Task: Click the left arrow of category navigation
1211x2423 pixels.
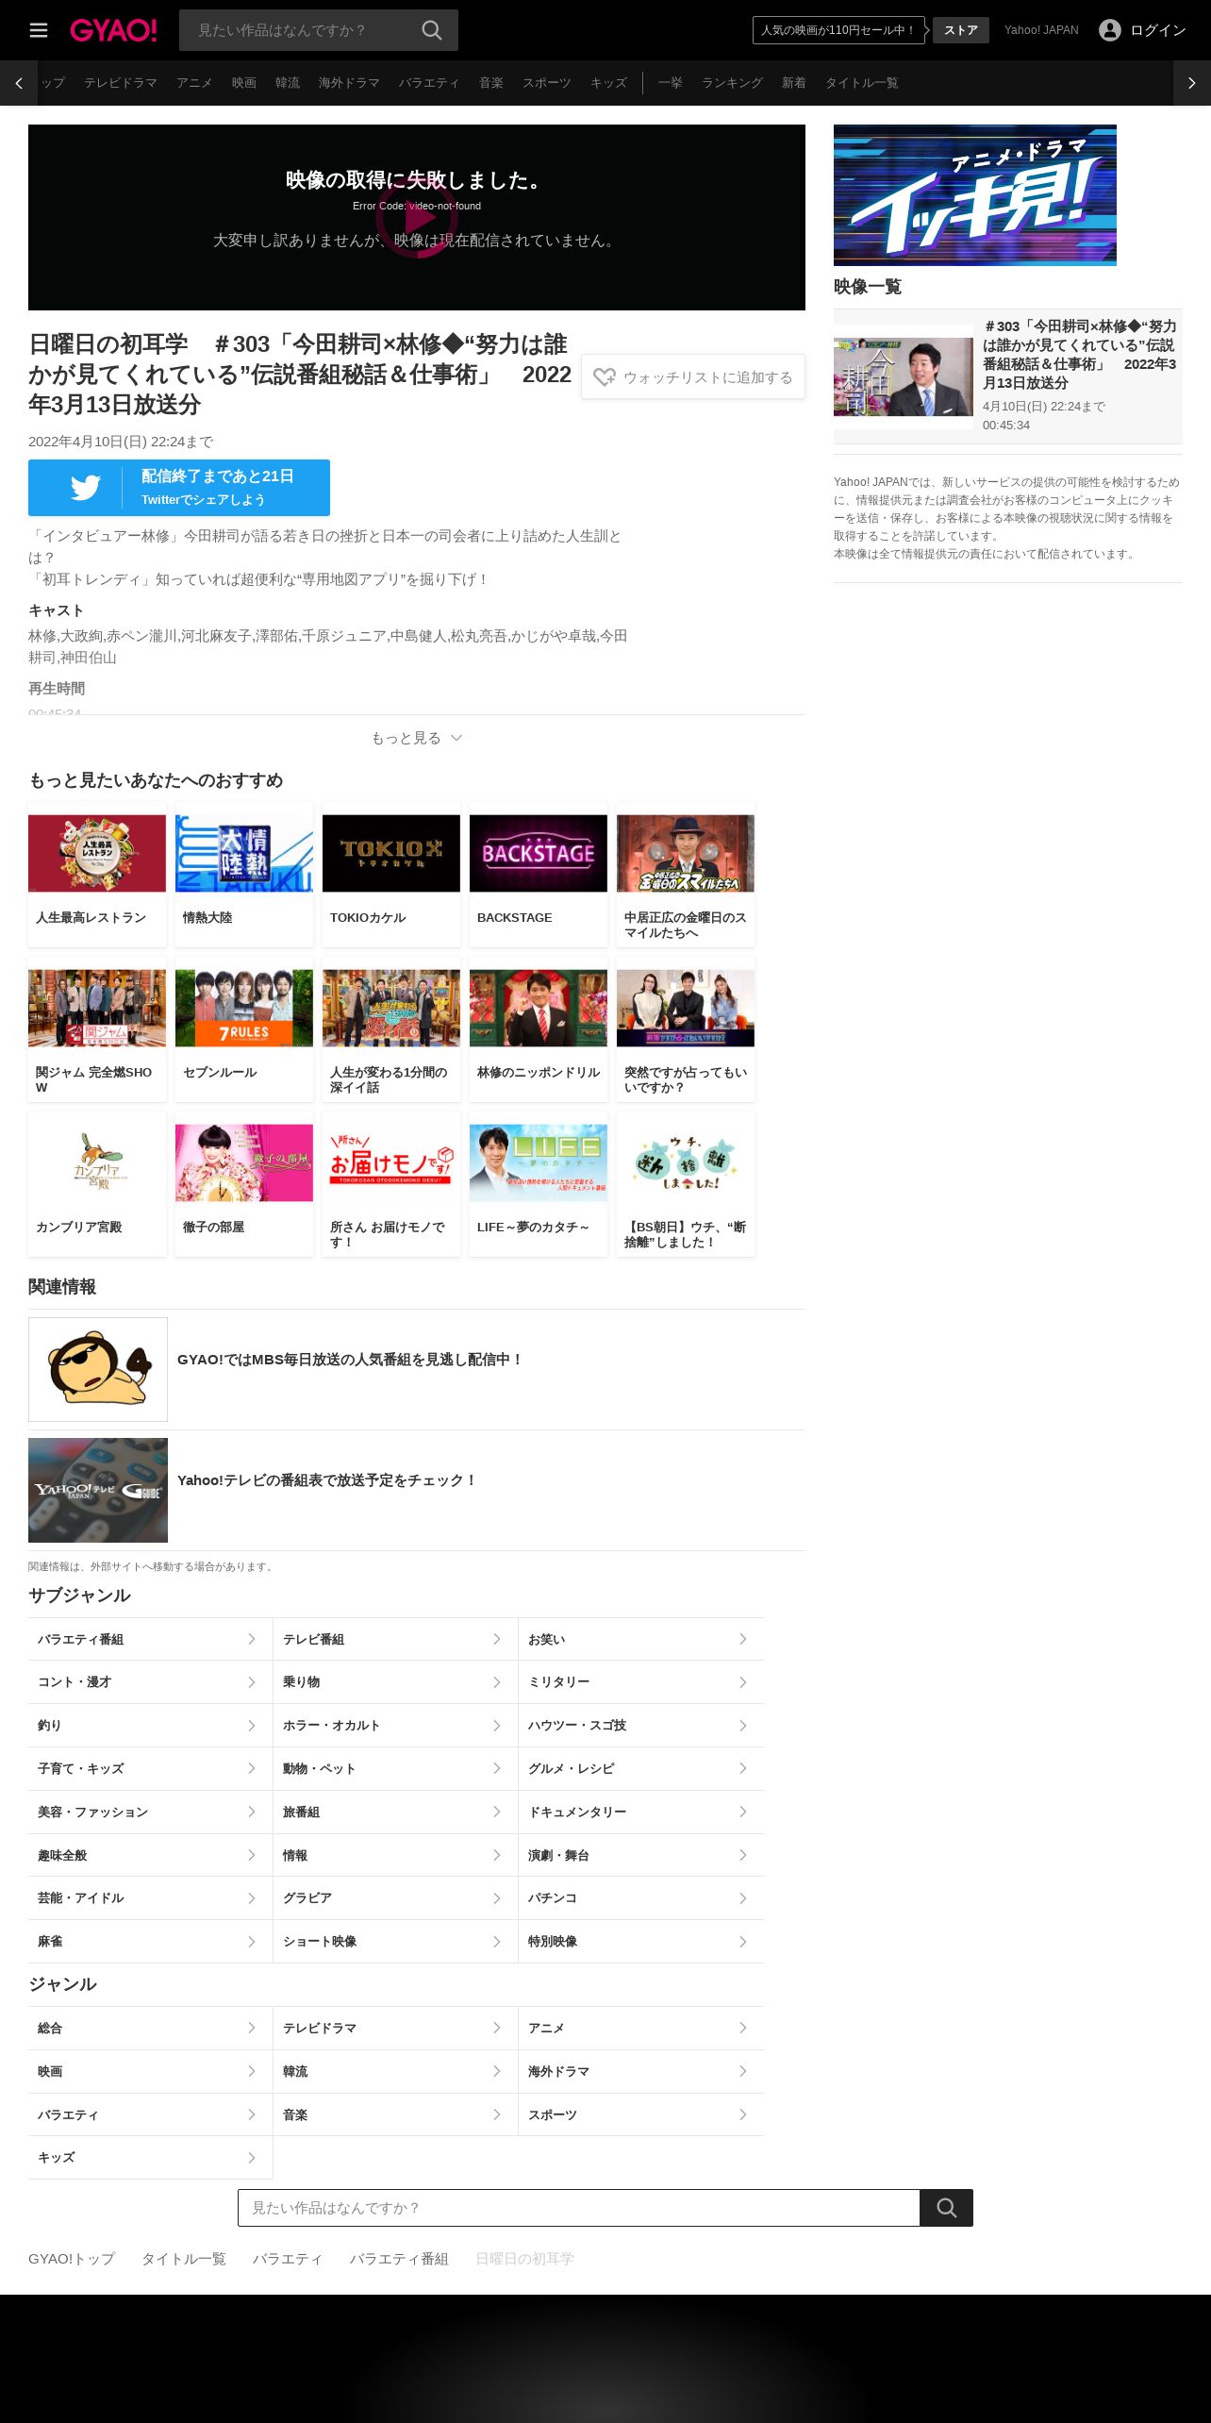Action: click(19, 83)
